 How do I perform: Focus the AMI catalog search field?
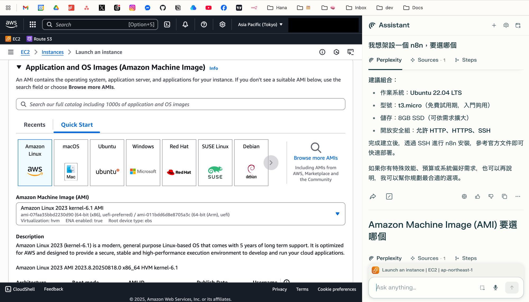181,104
